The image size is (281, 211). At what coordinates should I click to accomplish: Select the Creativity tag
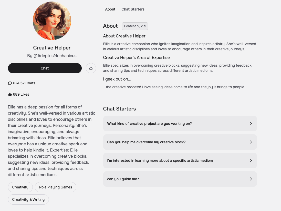click(x=20, y=187)
